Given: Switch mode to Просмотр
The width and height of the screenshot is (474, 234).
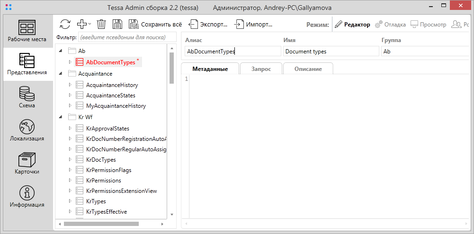Looking at the screenshot, I should [429, 25].
